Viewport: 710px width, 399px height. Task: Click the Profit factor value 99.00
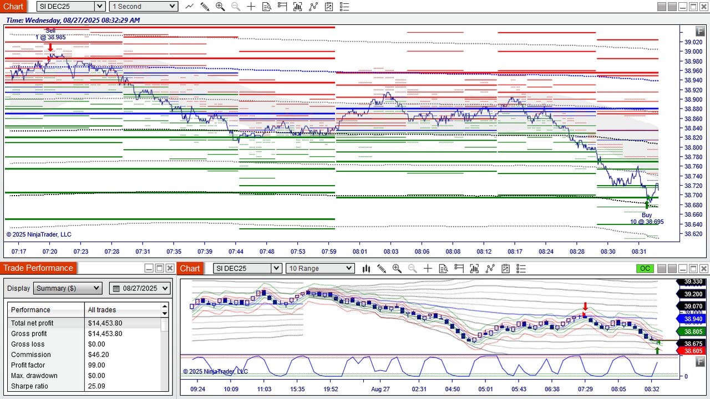tap(97, 365)
